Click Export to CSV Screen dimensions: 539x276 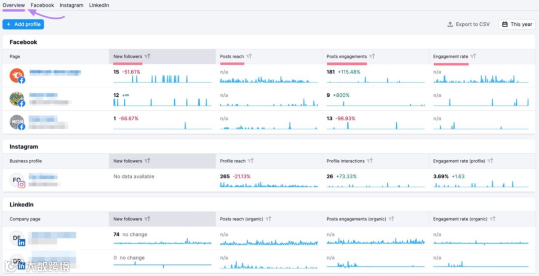point(469,24)
